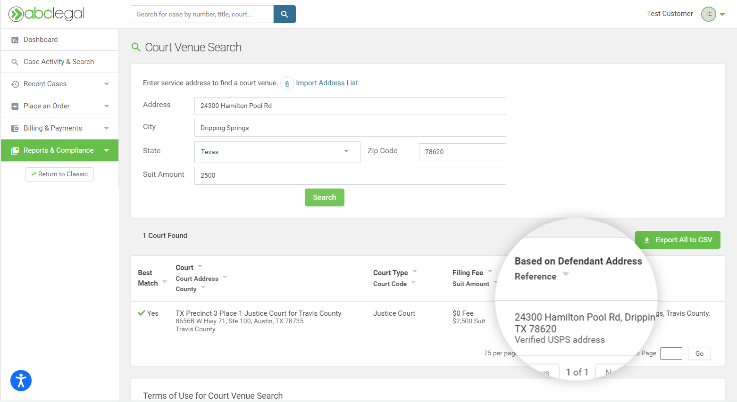
Task: Click the TC user avatar
Action: point(708,14)
